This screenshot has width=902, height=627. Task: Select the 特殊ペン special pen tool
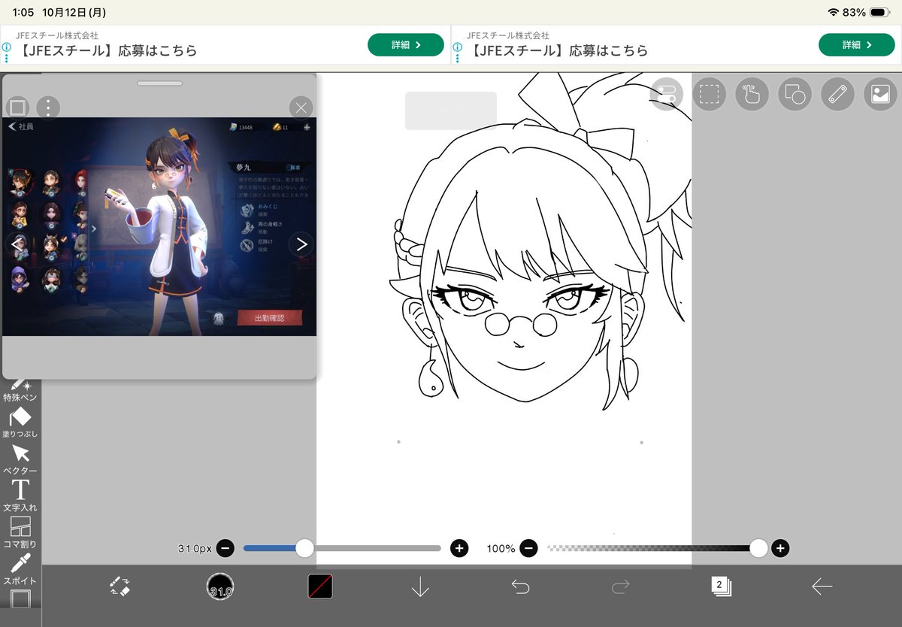pos(20,389)
